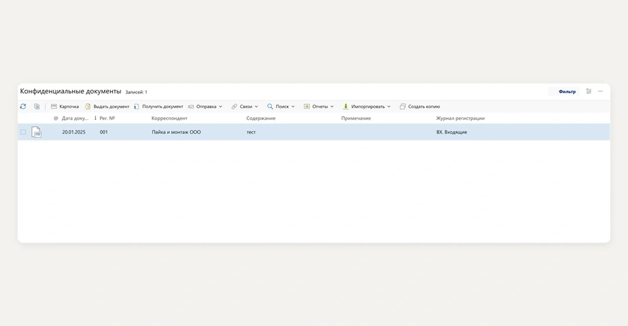Screen dimensions: 628x326
Task: Open the Отчеты dropdown menu
Action: click(319, 106)
